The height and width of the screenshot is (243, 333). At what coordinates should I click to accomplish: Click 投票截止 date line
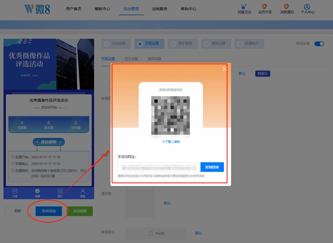pyautogui.click(x=36, y=164)
